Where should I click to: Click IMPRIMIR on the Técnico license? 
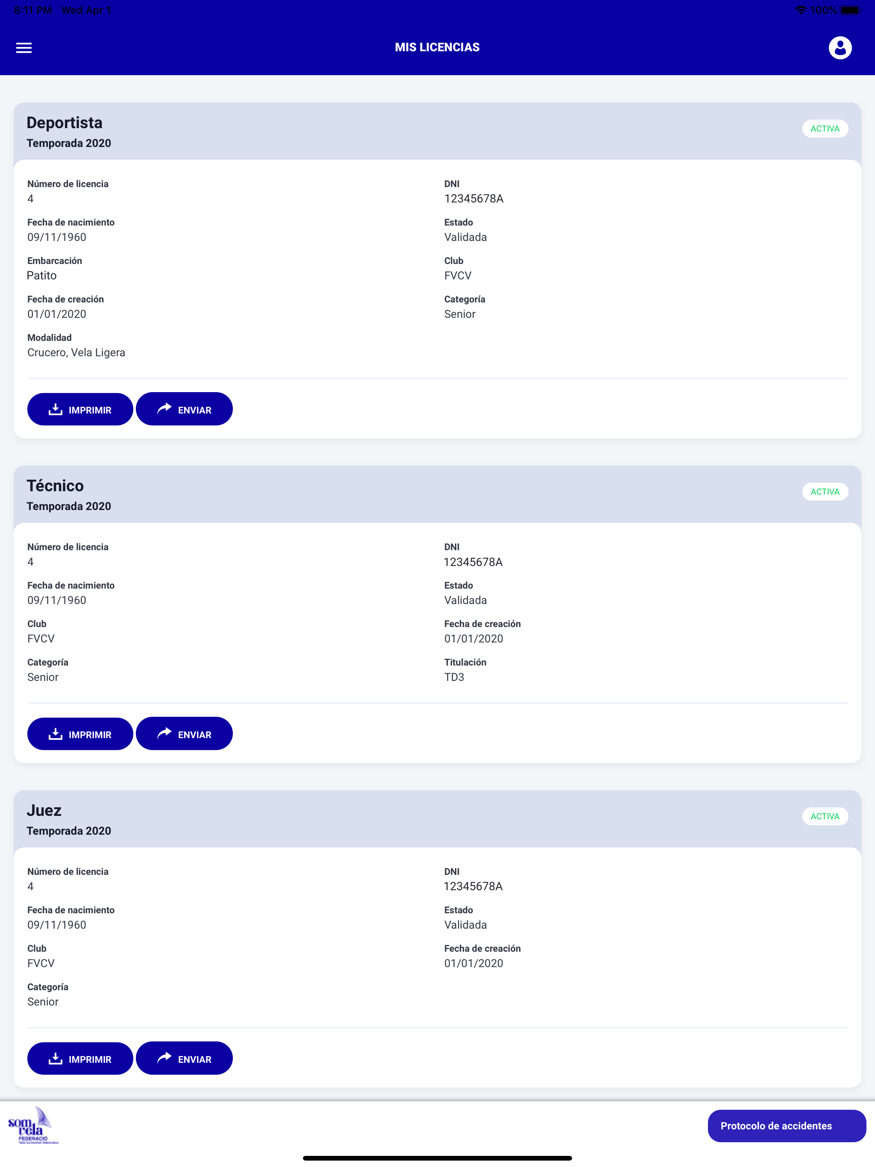80,734
